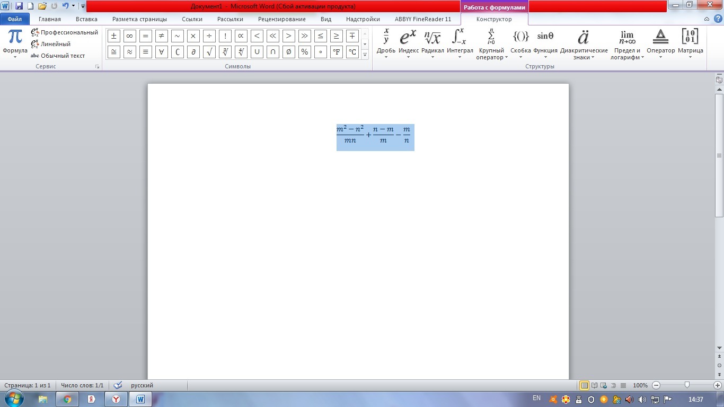
Task: Insert the infinity symbol
Action: coord(129,36)
